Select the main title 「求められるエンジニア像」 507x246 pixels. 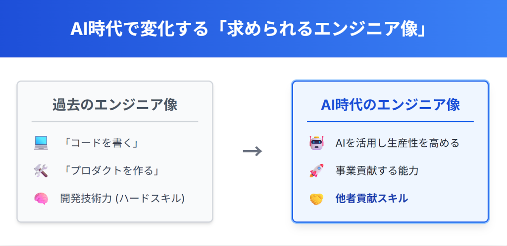click(x=253, y=29)
